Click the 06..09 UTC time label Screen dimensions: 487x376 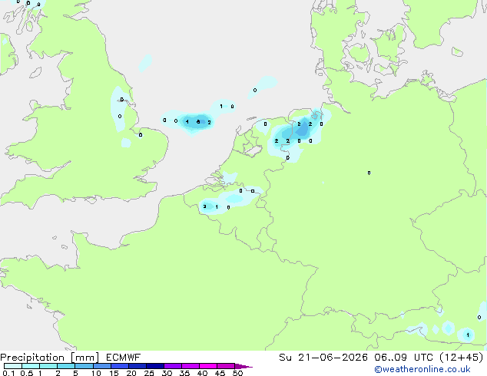coord(404,358)
